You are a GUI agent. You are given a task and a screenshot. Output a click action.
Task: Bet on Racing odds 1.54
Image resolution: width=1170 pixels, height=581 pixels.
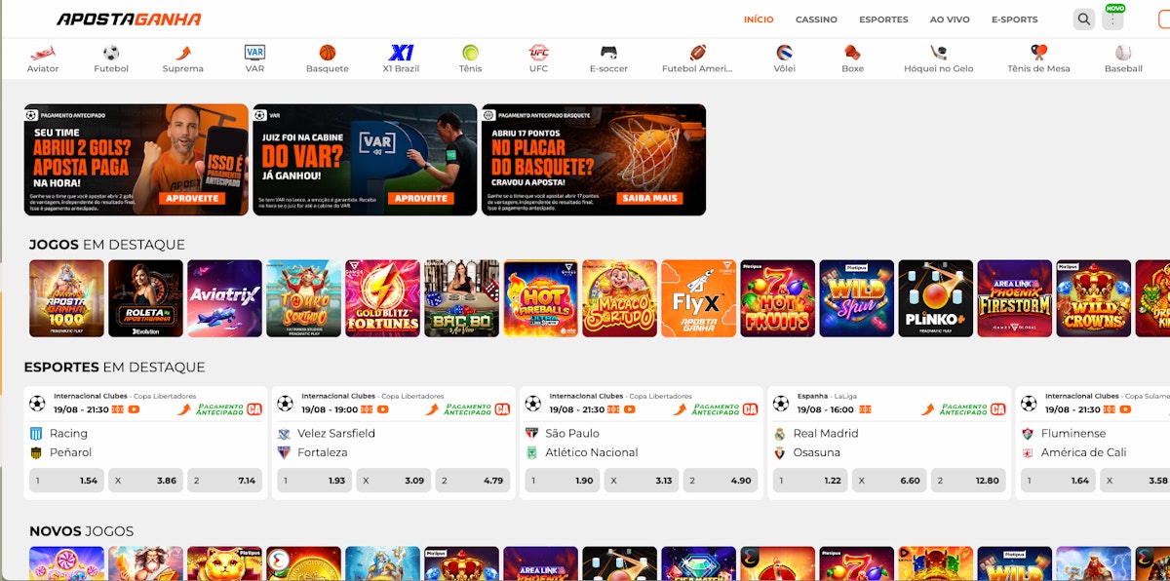[x=66, y=481]
